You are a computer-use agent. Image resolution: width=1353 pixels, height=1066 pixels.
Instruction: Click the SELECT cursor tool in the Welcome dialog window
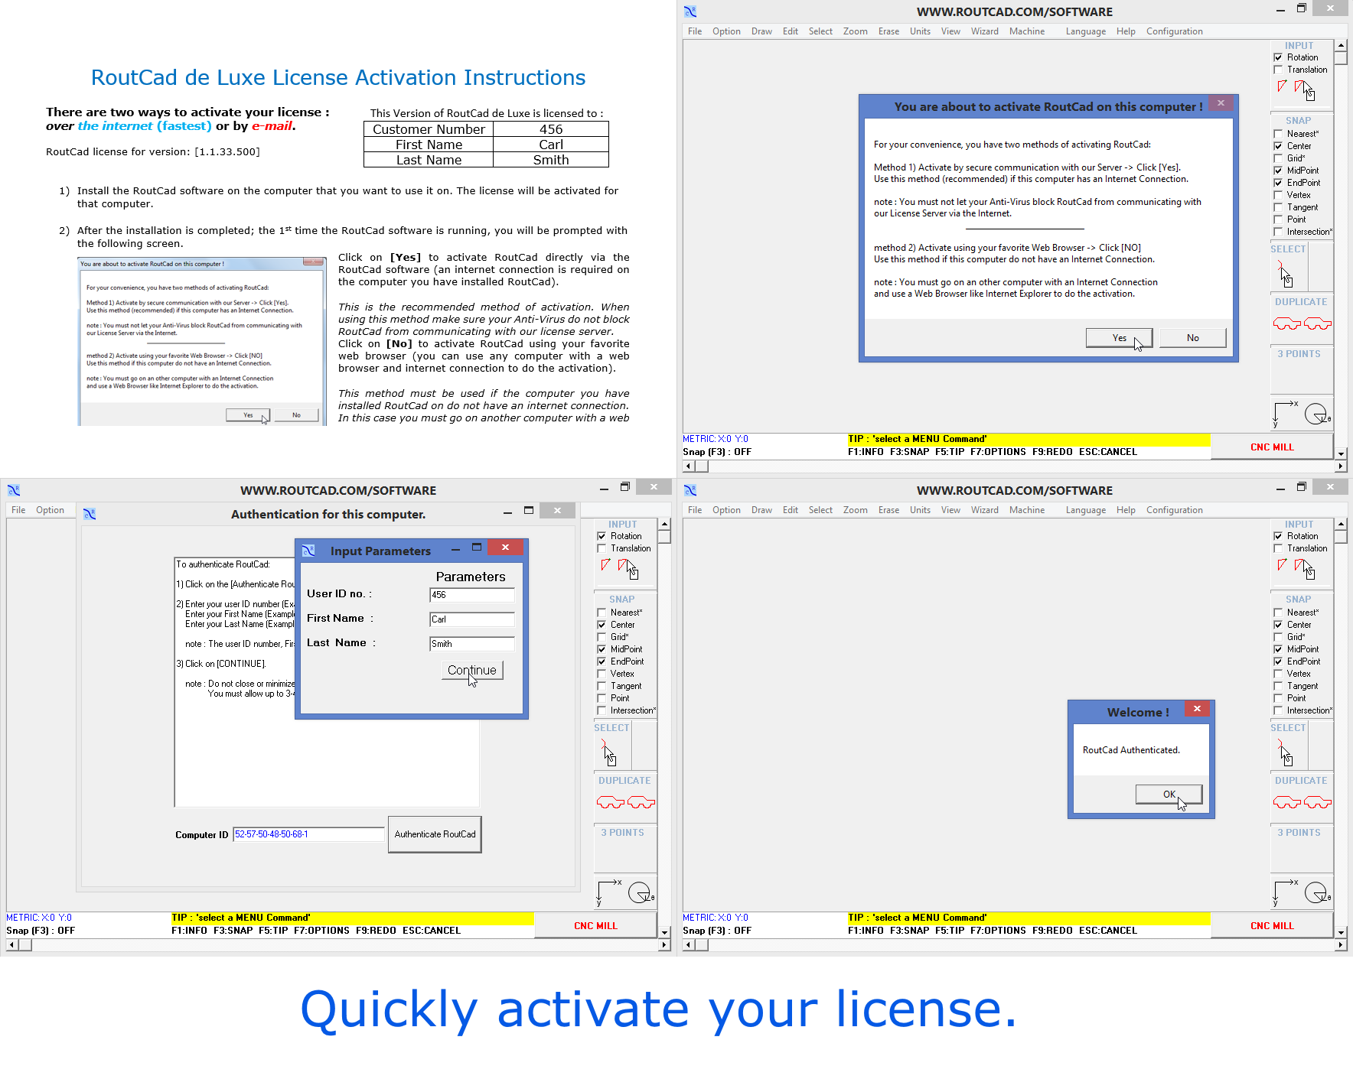tap(1285, 752)
